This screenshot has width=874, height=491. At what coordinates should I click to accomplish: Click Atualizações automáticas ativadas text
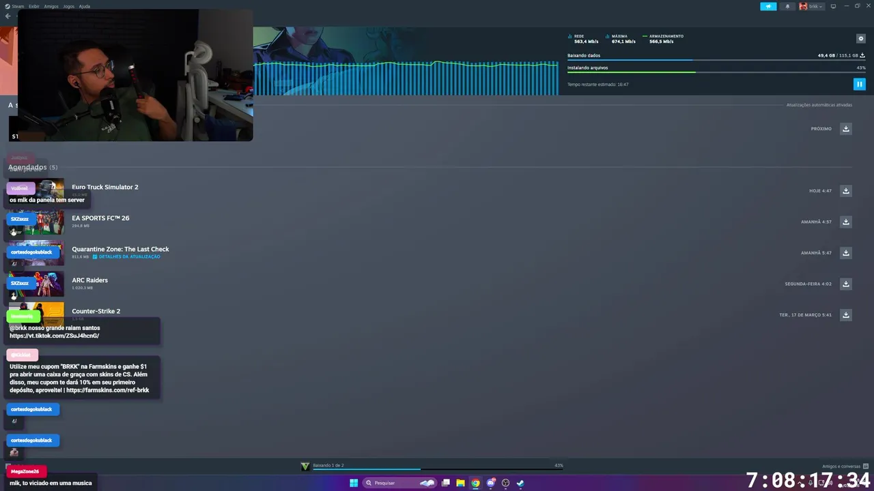coord(819,105)
